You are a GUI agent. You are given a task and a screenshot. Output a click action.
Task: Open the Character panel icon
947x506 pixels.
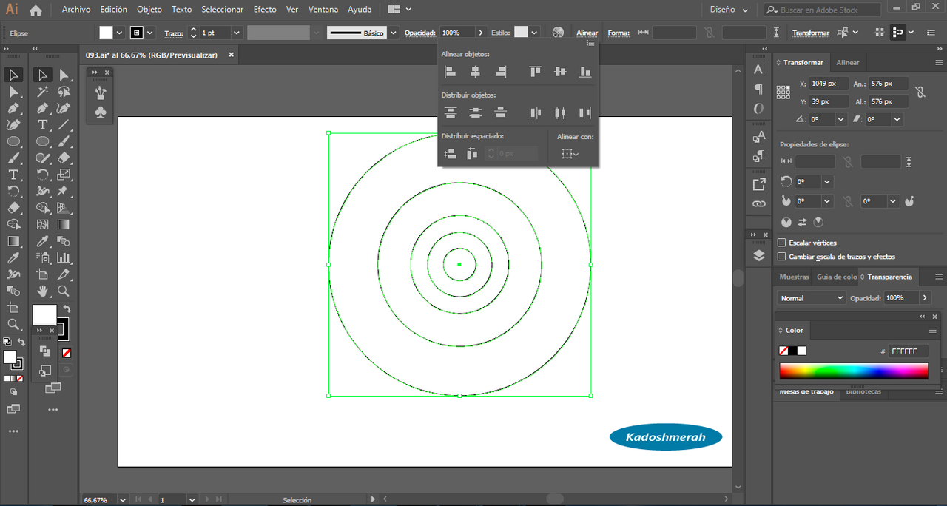pyautogui.click(x=759, y=70)
